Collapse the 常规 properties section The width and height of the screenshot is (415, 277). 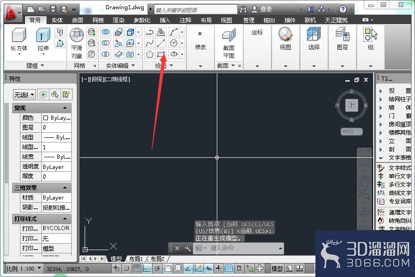pos(65,108)
